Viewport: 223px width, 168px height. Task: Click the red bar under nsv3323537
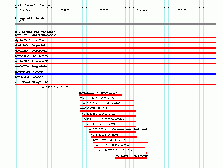[131, 158]
